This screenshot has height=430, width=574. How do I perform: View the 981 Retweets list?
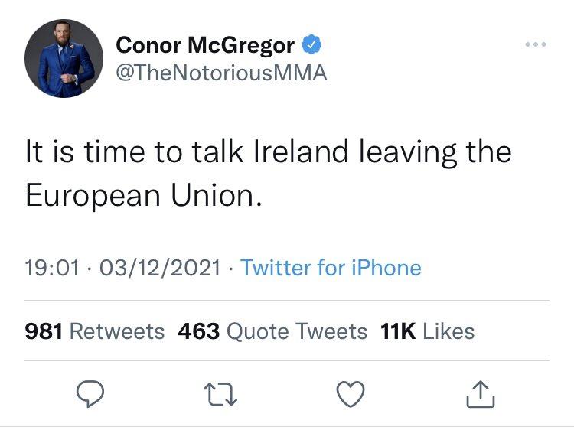(95, 331)
